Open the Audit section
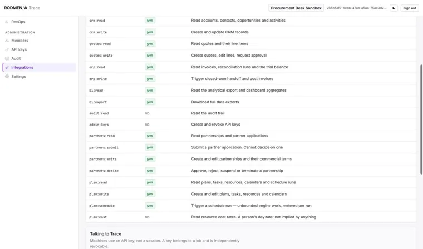The image size is (423, 249). point(40,58)
